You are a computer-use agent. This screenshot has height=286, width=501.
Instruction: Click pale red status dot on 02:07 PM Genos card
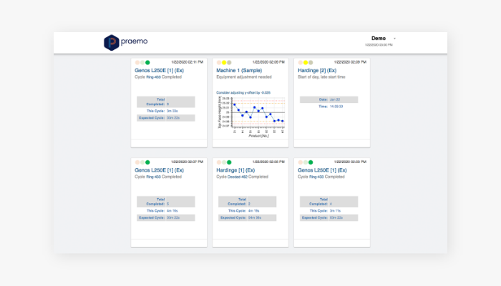point(137,162)
